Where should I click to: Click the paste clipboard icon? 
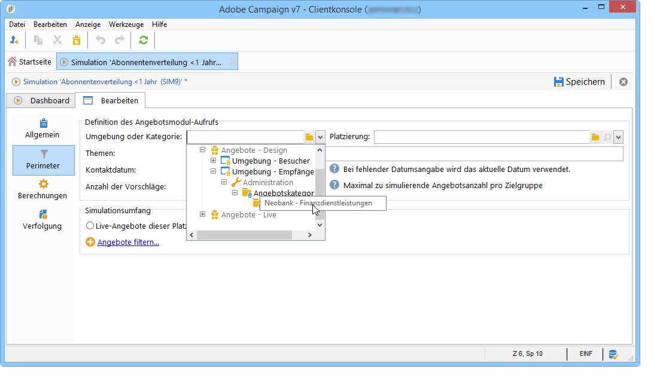pos(77,40)
